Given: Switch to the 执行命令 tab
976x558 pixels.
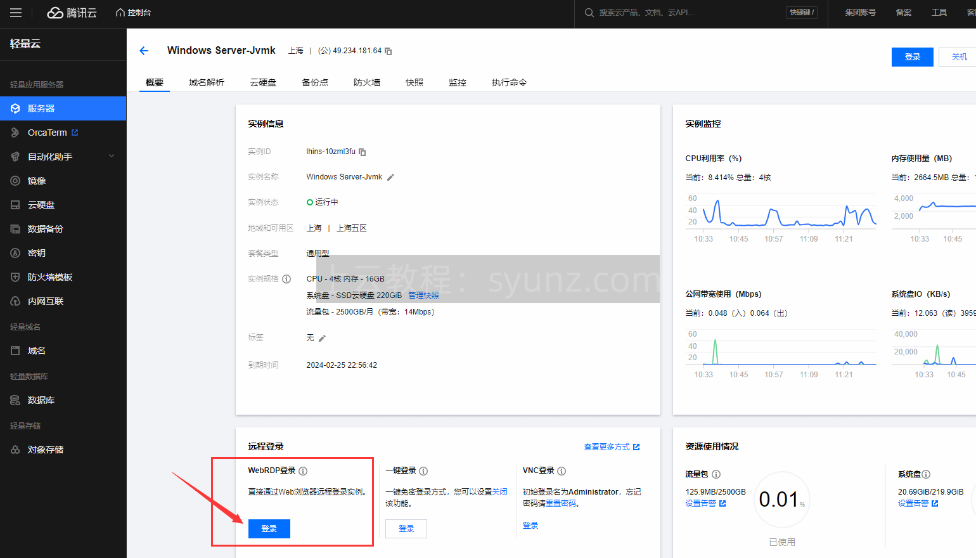Looking at the screenshot, I should coord(509,82).
